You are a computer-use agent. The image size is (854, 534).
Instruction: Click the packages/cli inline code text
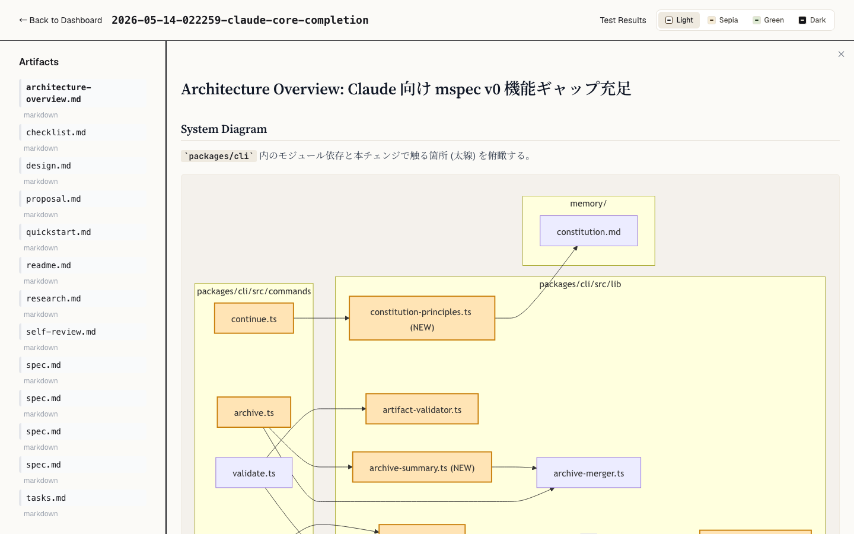click(x=219, y=156)
